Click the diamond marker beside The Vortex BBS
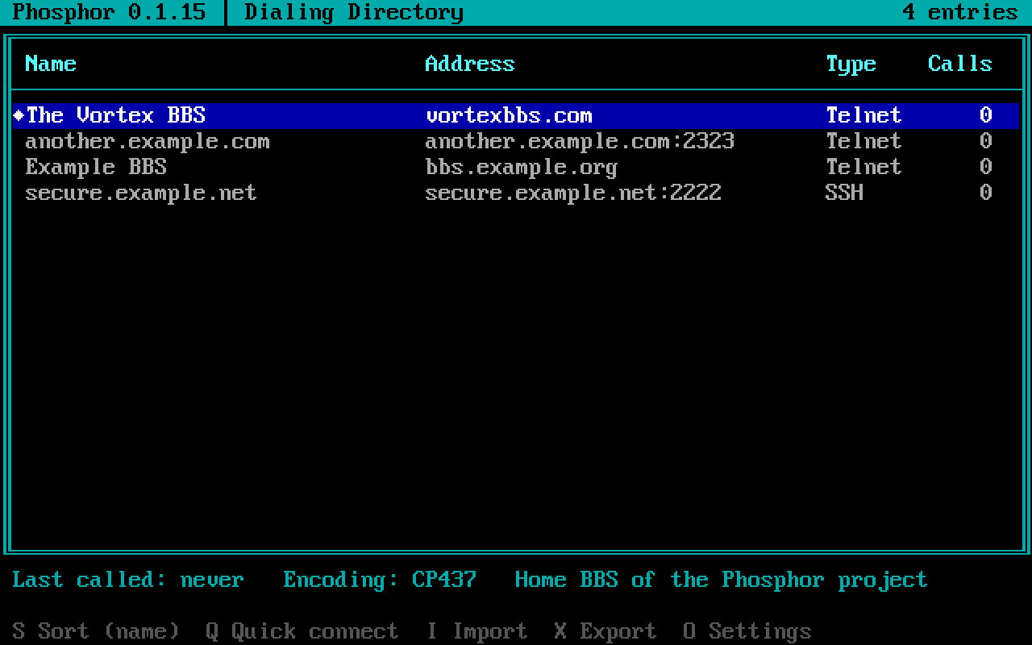Image resolution: width=1032 pixels, height=645 pixels. (19, 115)
